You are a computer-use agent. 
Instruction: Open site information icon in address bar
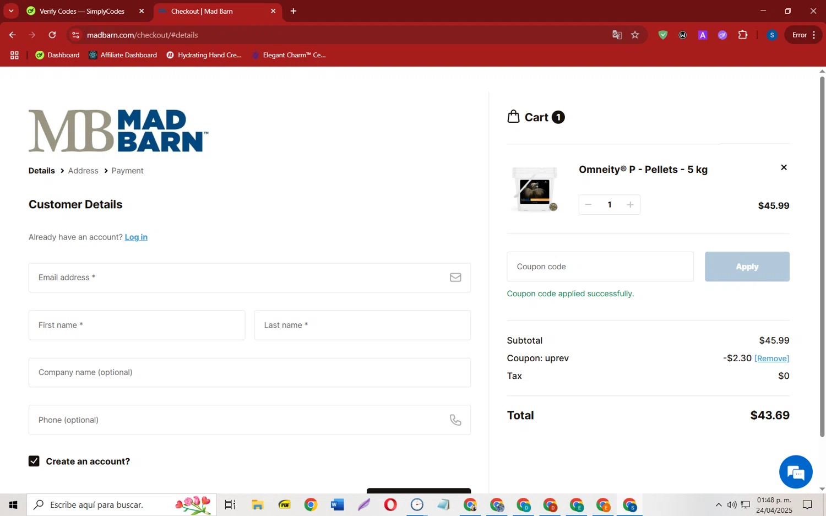pyautogui.click(x=76, y=35)
